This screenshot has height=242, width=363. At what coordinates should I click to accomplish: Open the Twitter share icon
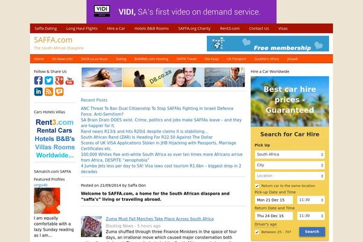[x=48, y=80]
